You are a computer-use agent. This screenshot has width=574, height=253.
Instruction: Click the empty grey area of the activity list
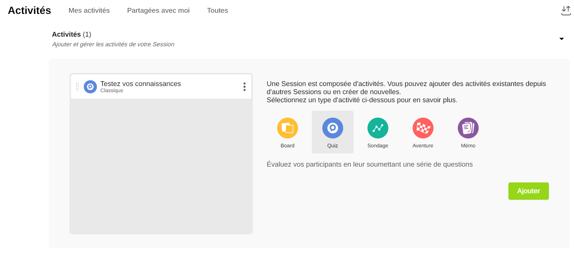coord(161,166)
